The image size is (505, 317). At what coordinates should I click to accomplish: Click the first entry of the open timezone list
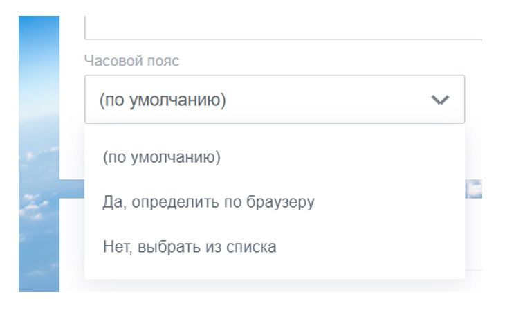(161, 158)
